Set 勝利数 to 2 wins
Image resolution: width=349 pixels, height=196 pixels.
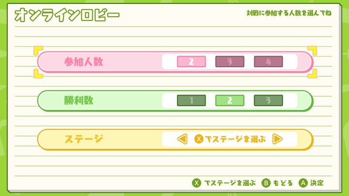click(230, 101)
